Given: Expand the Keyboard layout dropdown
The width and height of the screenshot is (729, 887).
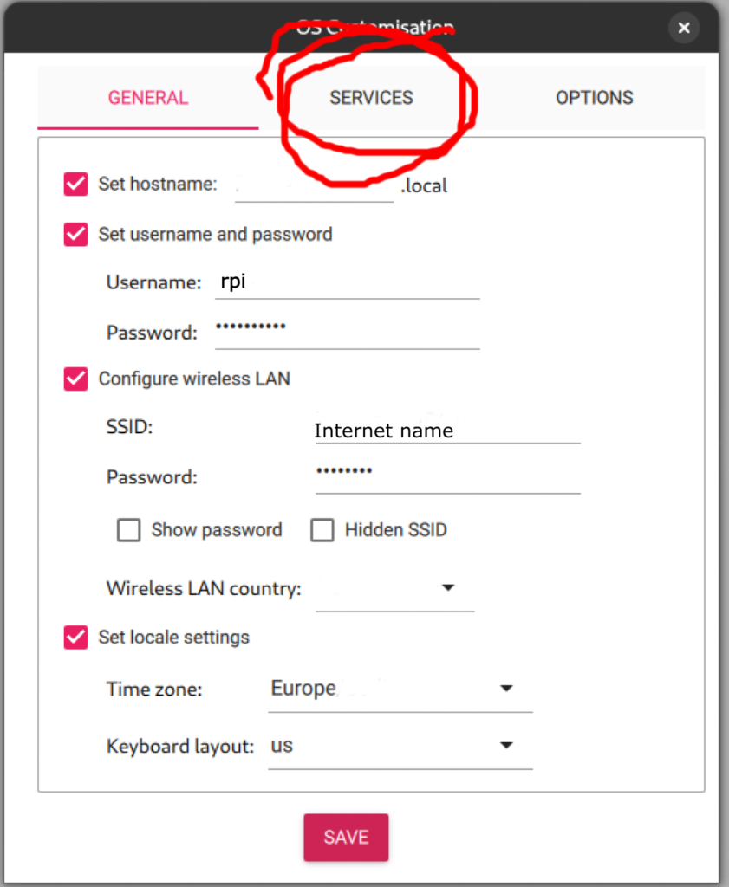Looking at the screenshot, I should coord(400,746).
